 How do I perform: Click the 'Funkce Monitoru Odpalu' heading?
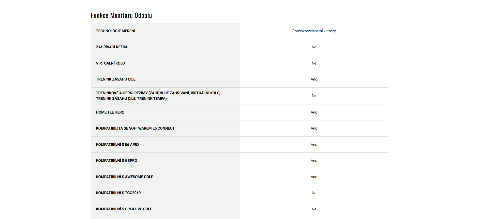[x=121, y=15]
